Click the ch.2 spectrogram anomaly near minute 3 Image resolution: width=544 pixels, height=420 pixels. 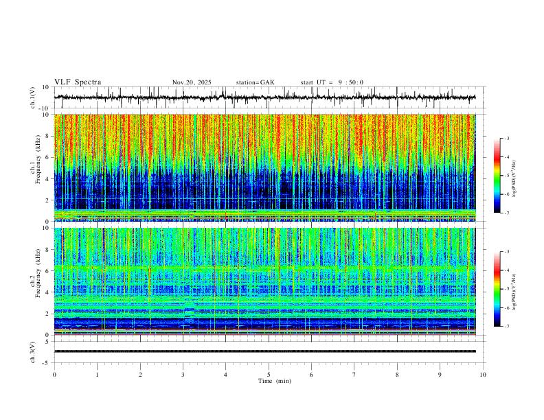190,313
